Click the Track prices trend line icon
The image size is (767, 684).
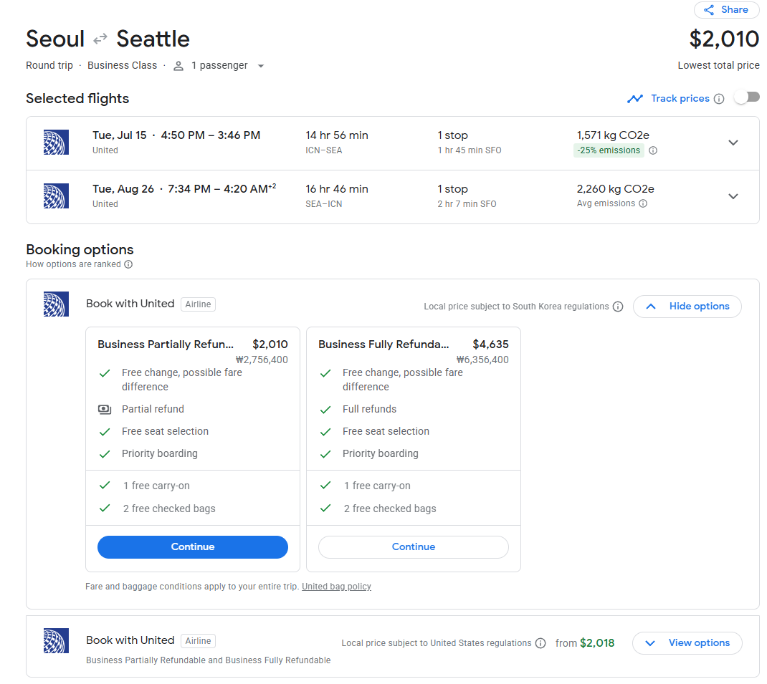(635, 98)
